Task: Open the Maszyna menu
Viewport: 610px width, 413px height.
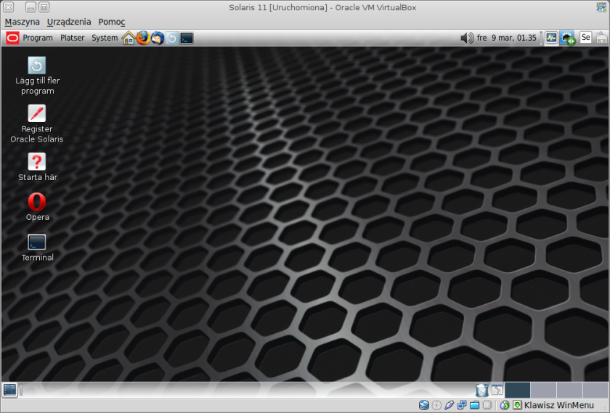Action: coord(23,22)
